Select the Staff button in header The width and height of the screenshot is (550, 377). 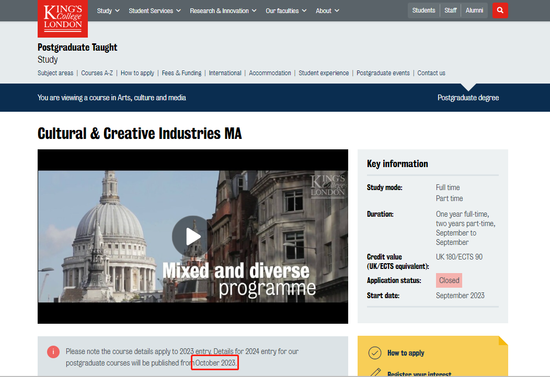tap(450, 10)
